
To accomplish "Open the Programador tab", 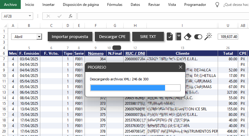I will [195, 5].
